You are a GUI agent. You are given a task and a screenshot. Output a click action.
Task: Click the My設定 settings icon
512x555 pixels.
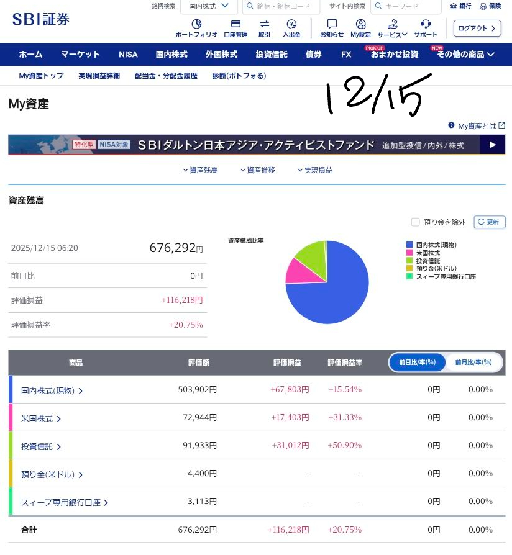[x=360, y=25]
